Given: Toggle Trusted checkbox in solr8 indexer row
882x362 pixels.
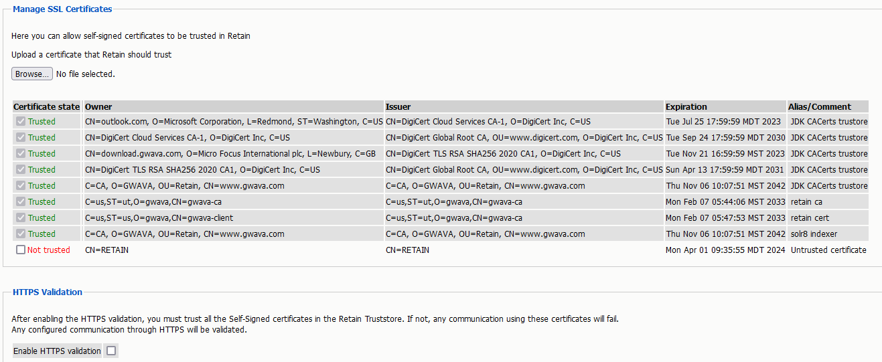Looking at the screenshot, I should (x=21, y=234).
